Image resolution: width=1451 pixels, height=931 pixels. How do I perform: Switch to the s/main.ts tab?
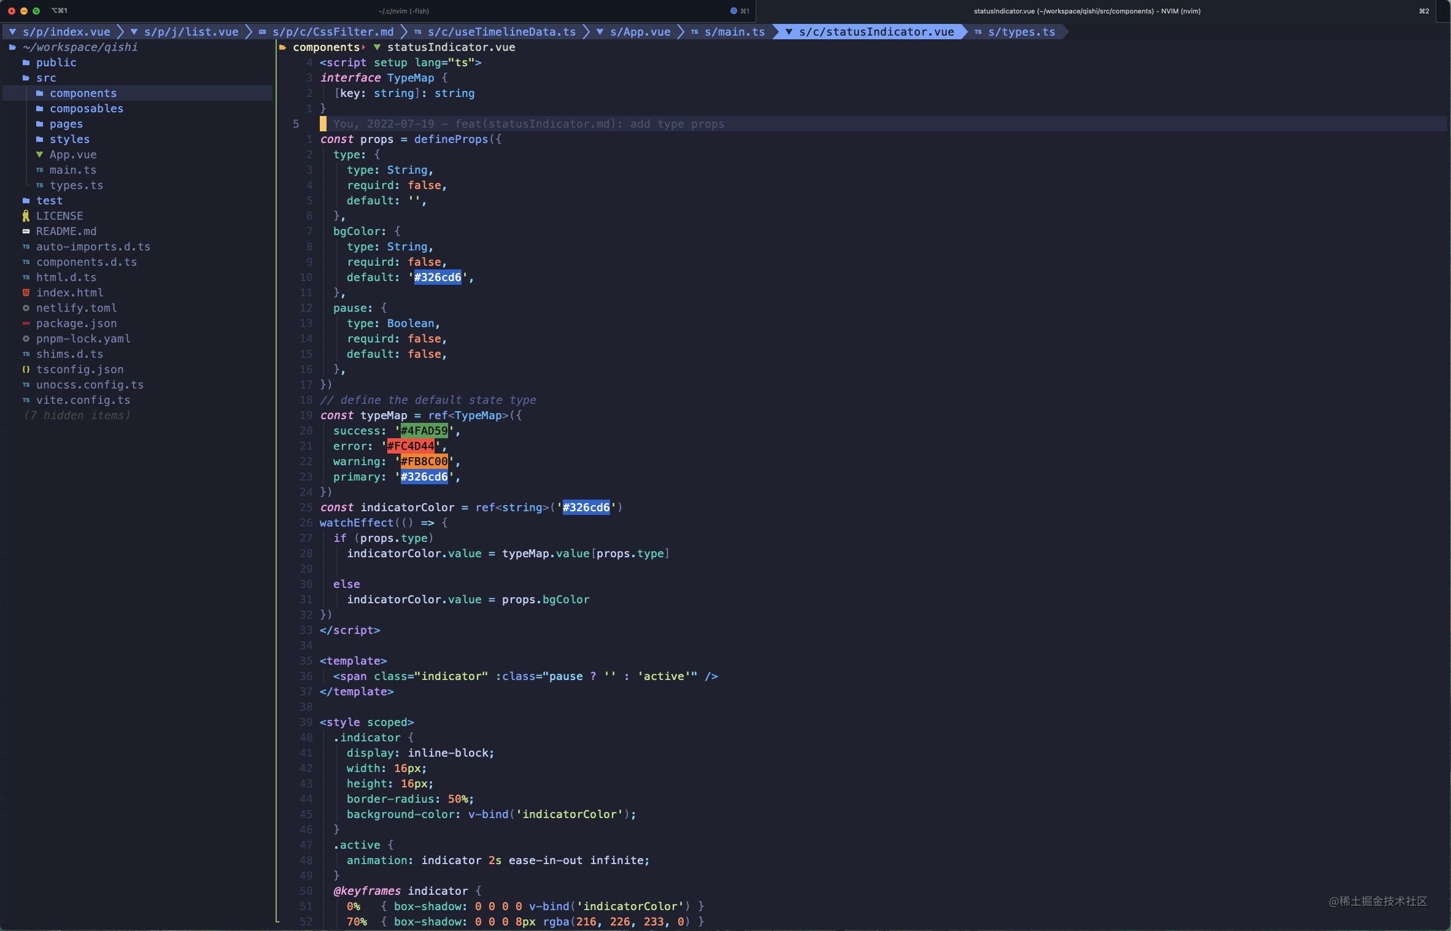(x=728, y=32)
